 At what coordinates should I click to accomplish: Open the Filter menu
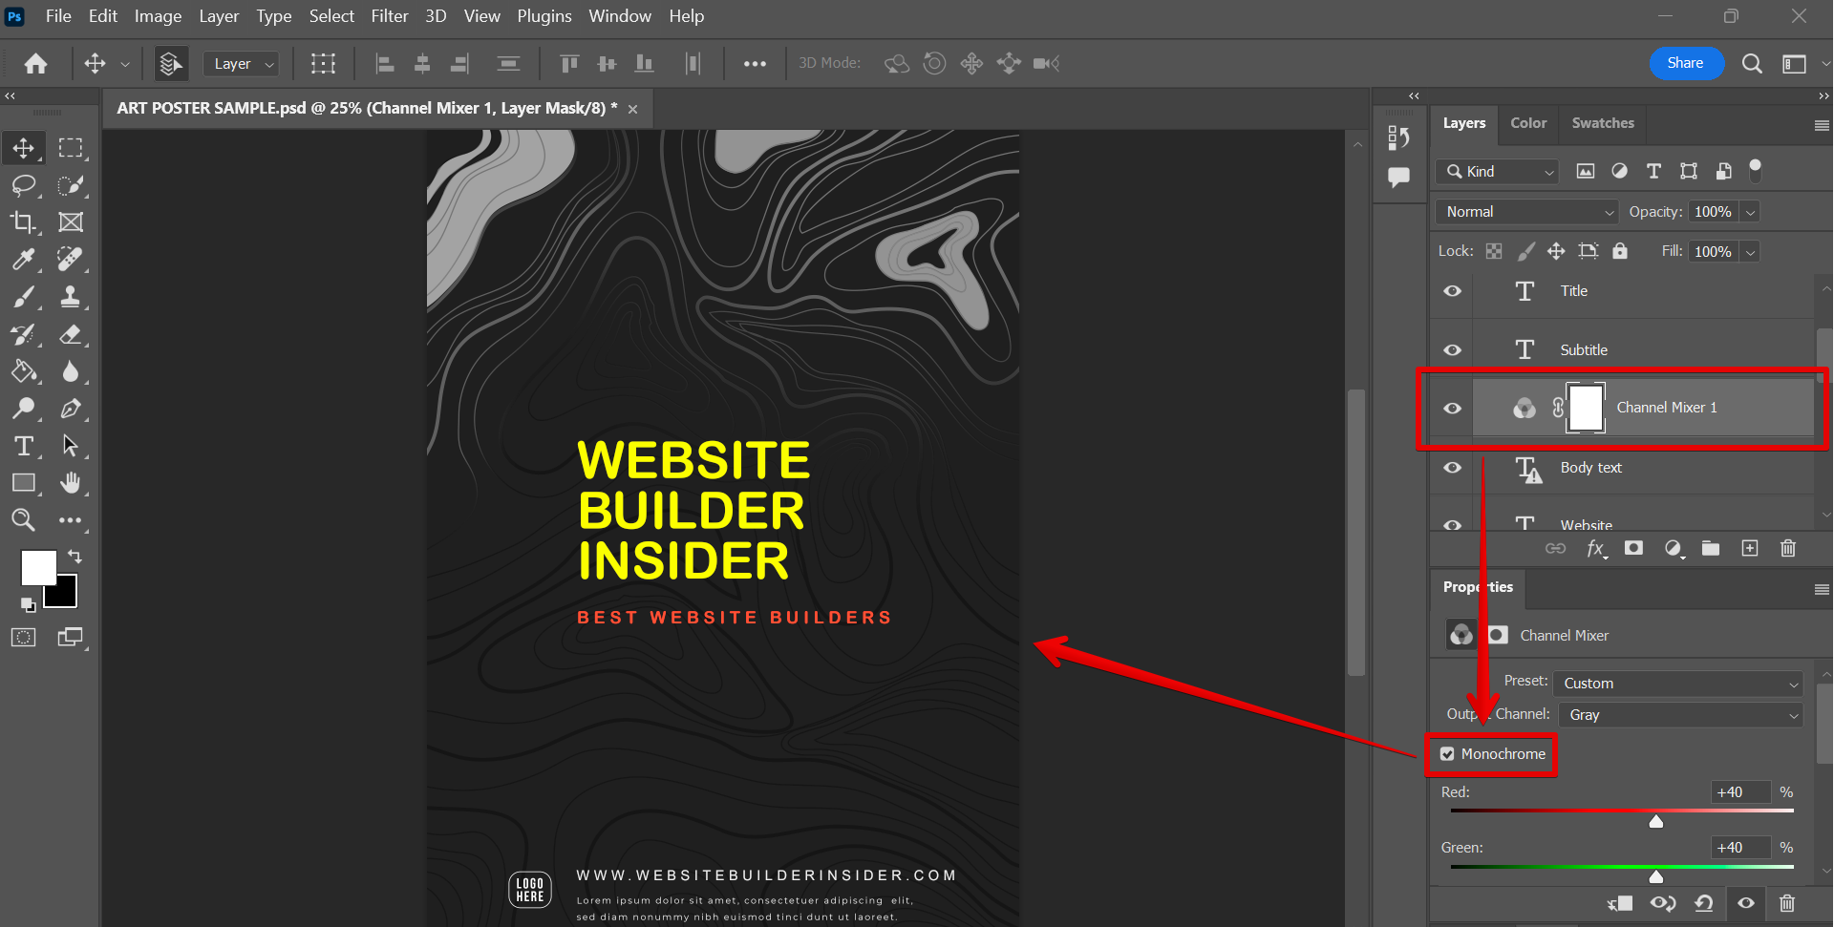click(x=389, y=16)
